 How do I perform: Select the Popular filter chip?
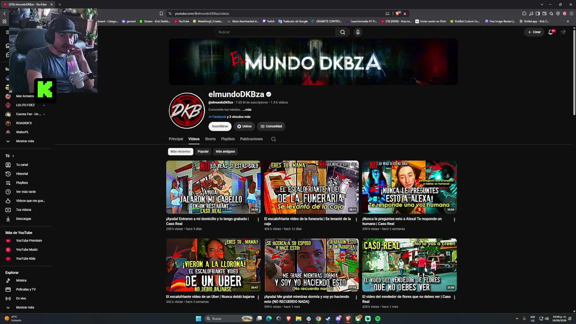(203, 152)
